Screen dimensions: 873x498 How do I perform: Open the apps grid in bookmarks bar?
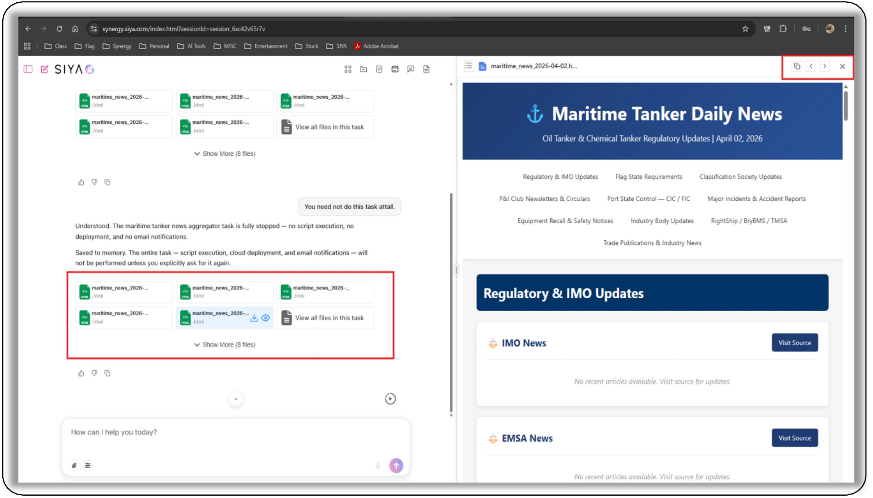point(27,46)
